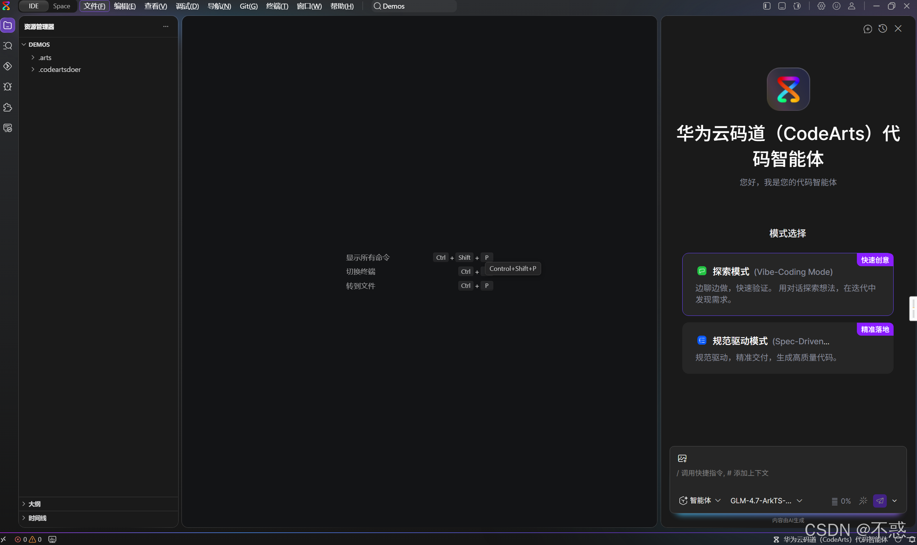This screenshot has width=917, height=545.
Task: Toggle right sidebar layout icon
Action: (797, 6)
